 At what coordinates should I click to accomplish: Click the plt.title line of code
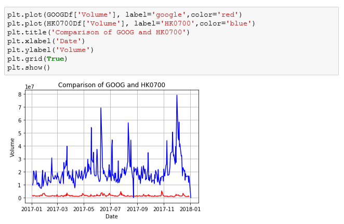tap(99, 32)
